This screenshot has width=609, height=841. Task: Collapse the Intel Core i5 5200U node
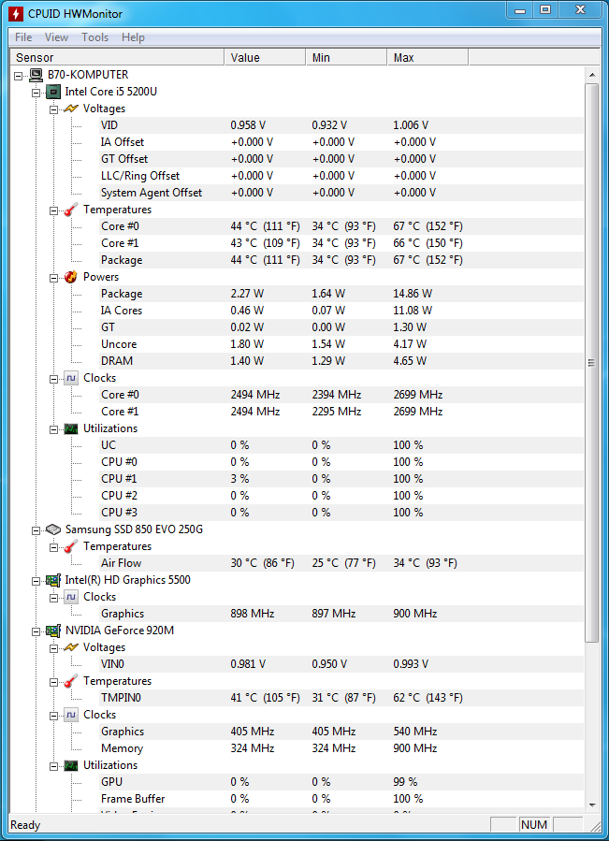click(36, 93)
